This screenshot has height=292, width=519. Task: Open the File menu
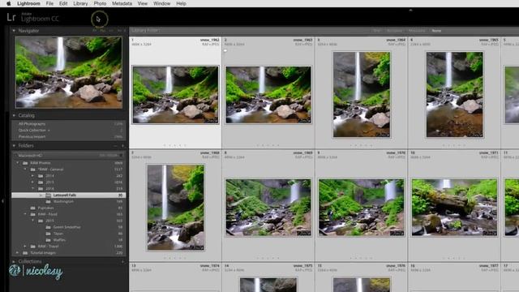(x=49, y=3)
